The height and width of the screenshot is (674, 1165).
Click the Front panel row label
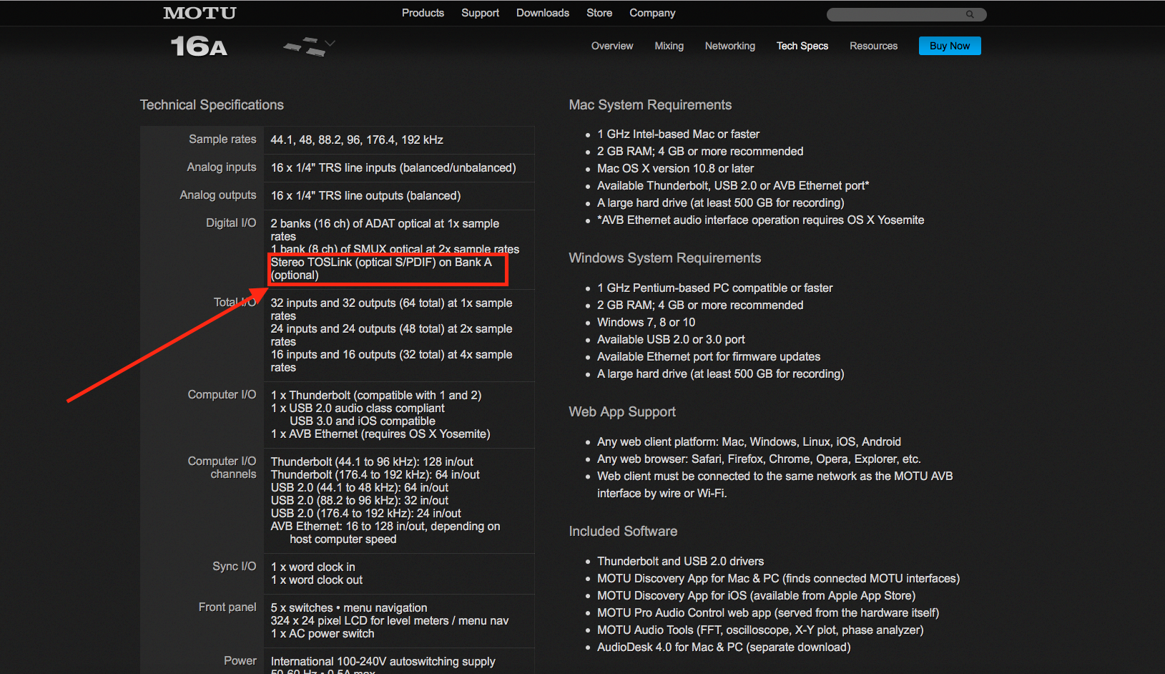click(x=227, y=607)
